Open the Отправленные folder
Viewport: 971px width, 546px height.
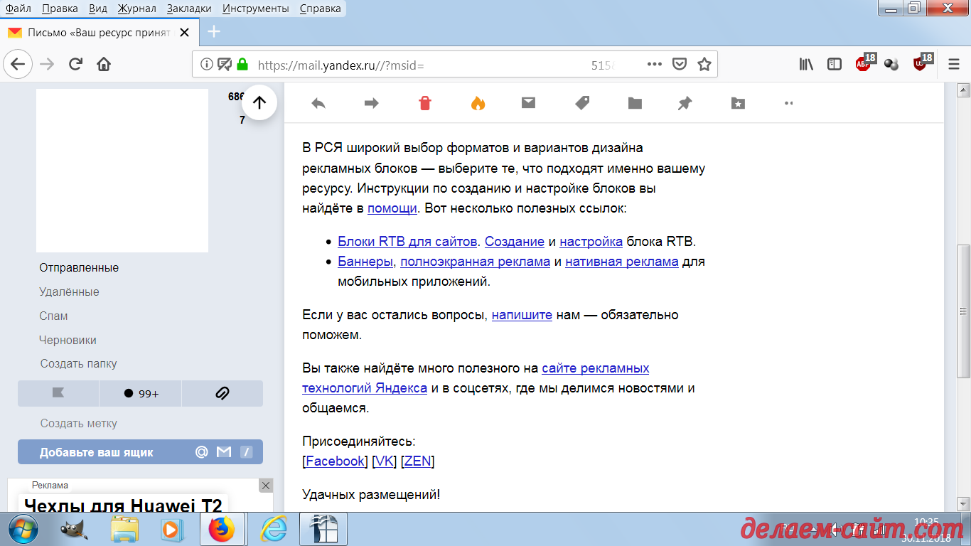point(79,268)
